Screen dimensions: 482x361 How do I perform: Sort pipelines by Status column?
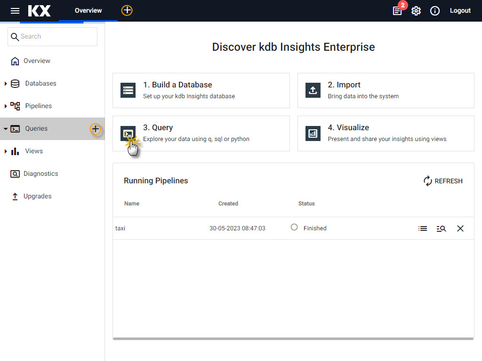pos(306,204)
